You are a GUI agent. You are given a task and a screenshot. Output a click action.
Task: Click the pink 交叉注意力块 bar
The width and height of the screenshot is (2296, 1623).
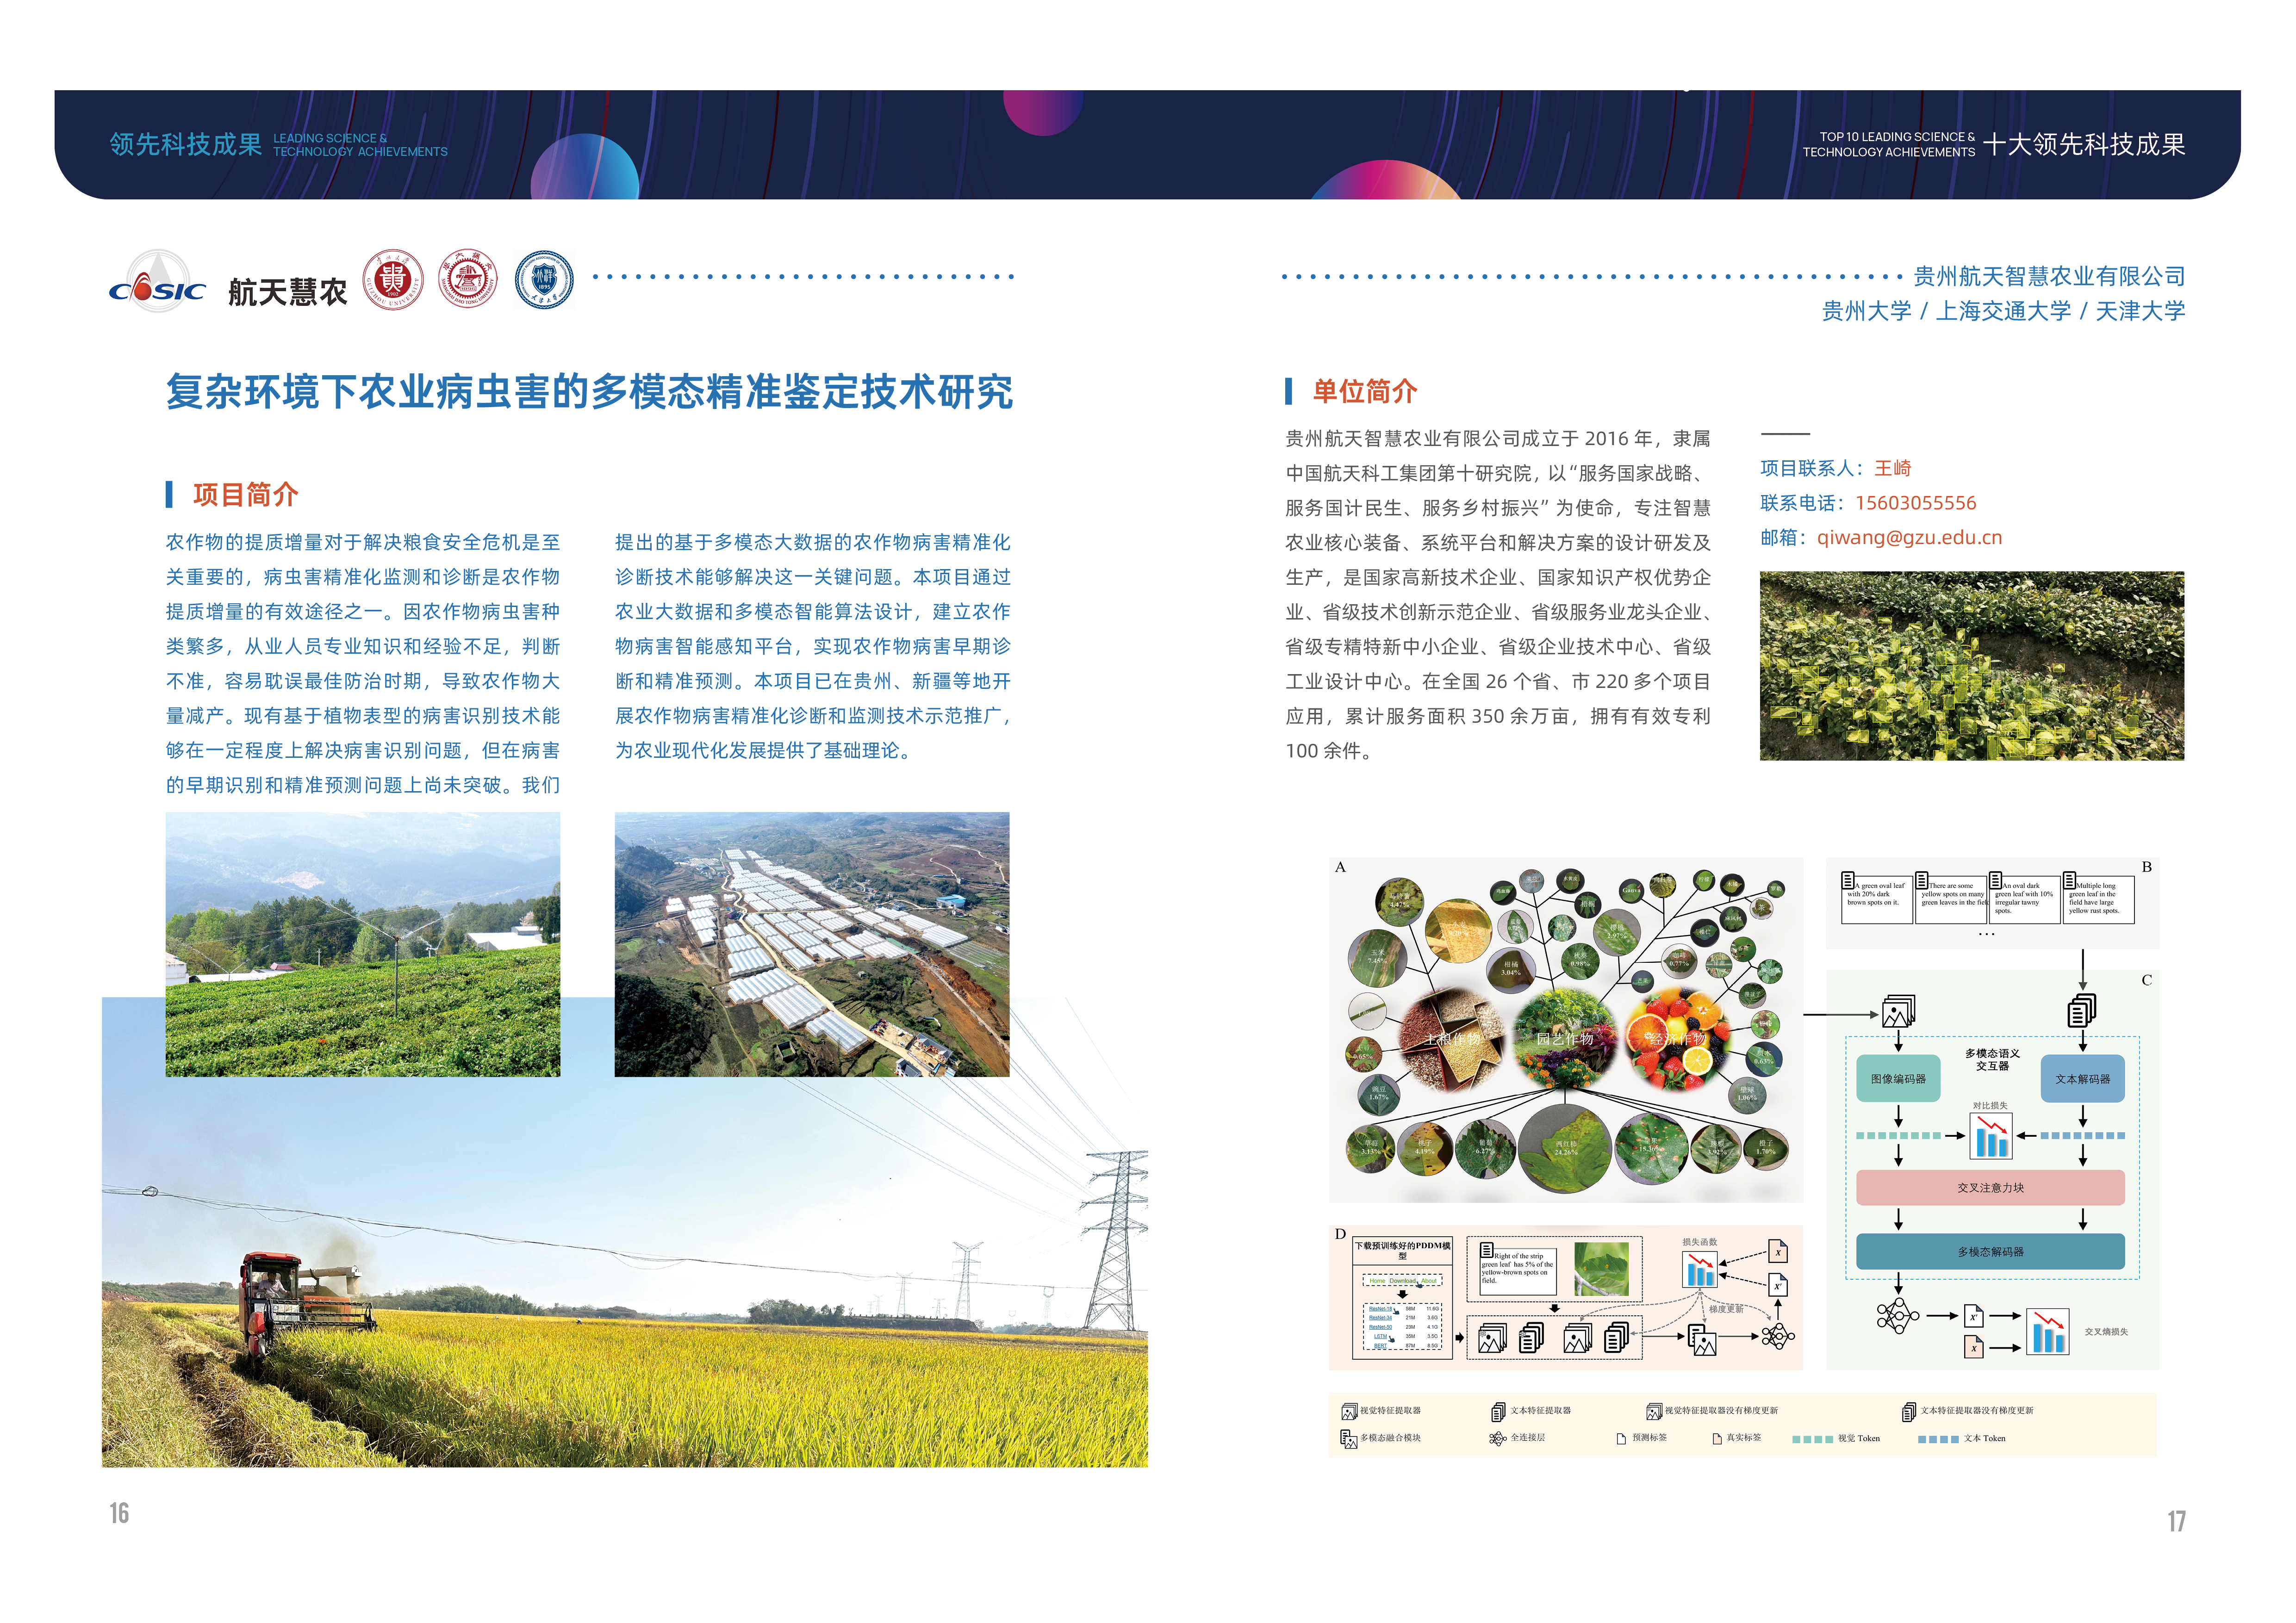[1990, 1188]
